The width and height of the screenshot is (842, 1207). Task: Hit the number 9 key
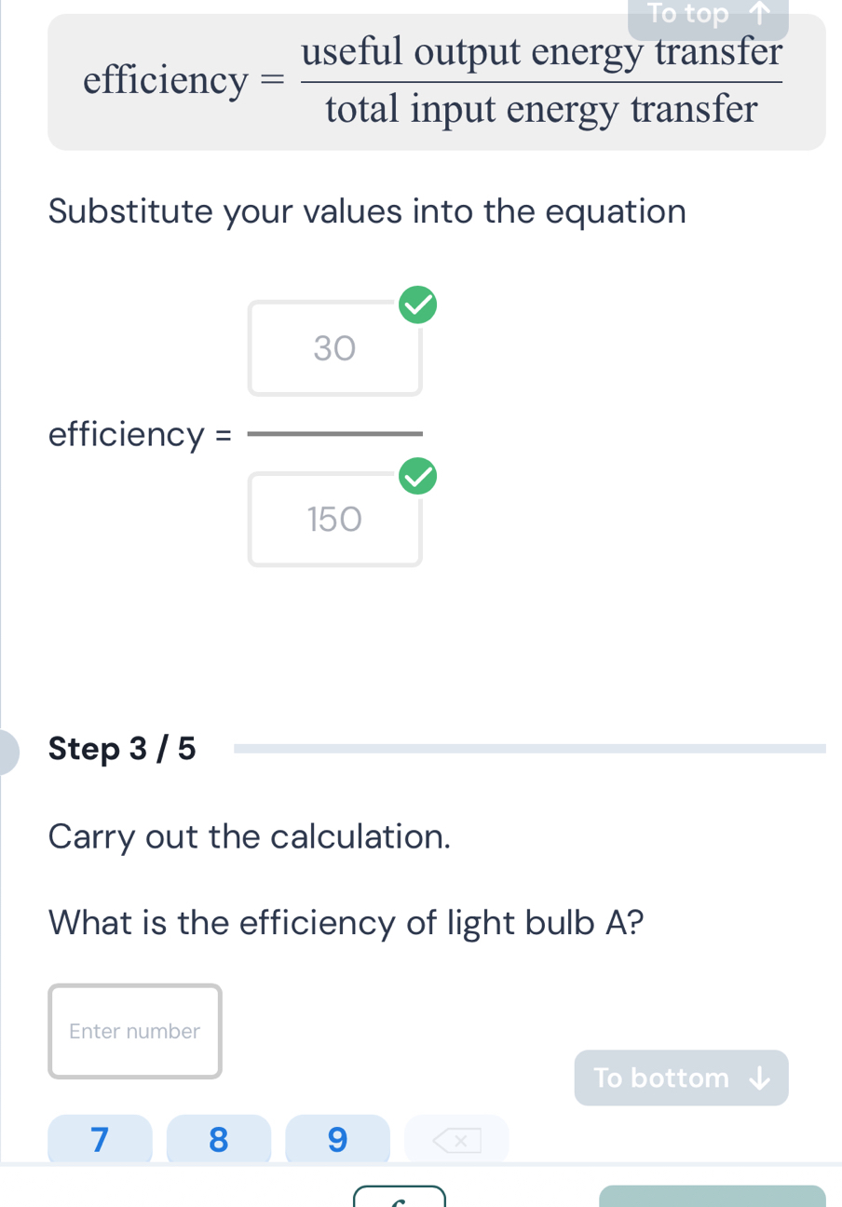[337, 1138]
